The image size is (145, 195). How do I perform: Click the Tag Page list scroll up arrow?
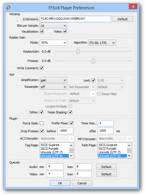click(71, 145)
